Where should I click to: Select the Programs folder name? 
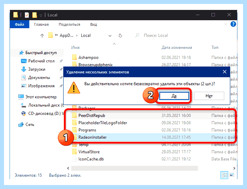[87, 130]
